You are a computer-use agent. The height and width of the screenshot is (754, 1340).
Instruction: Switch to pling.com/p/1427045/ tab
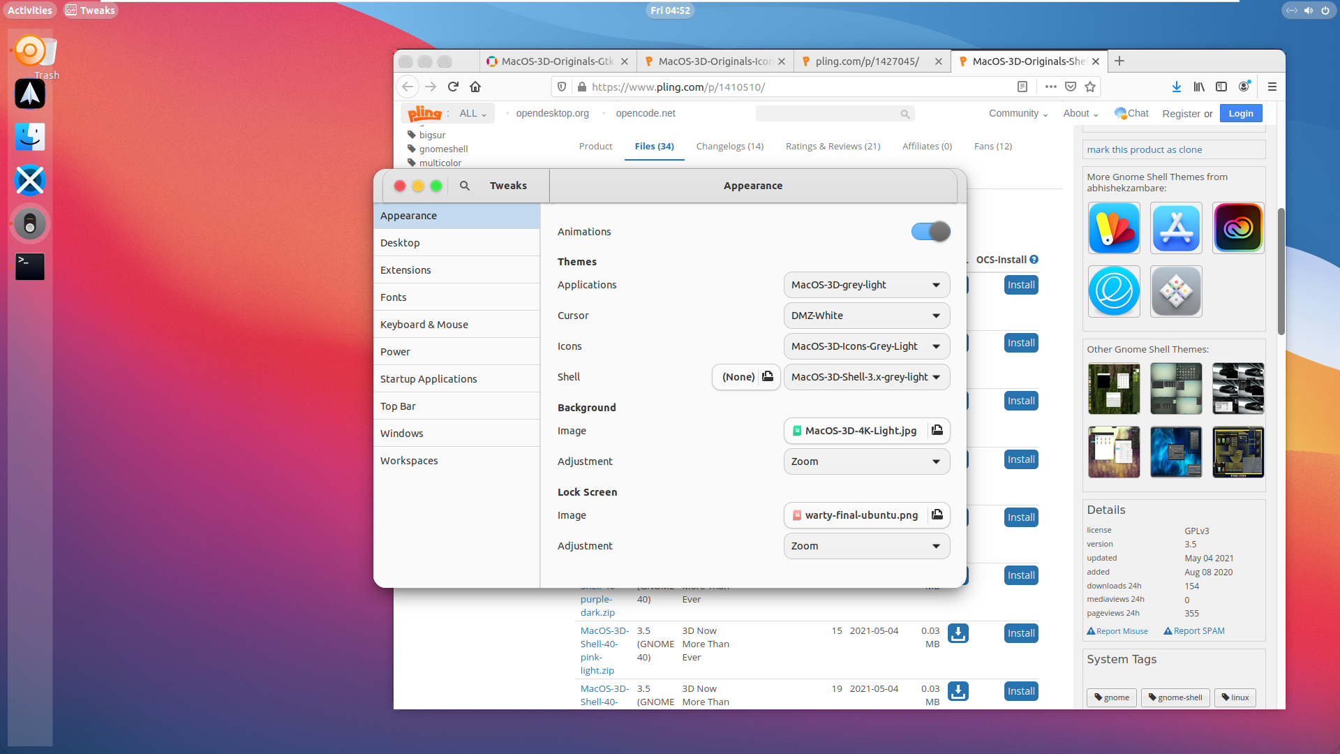click(872, 61)
